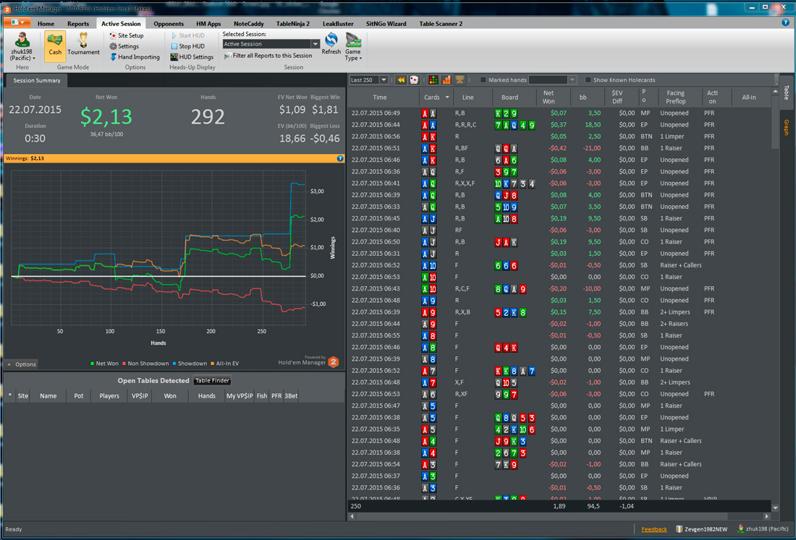796x540 pixels.
Task: Select the Session Summary tab
Action: click(x=37, y=81)
